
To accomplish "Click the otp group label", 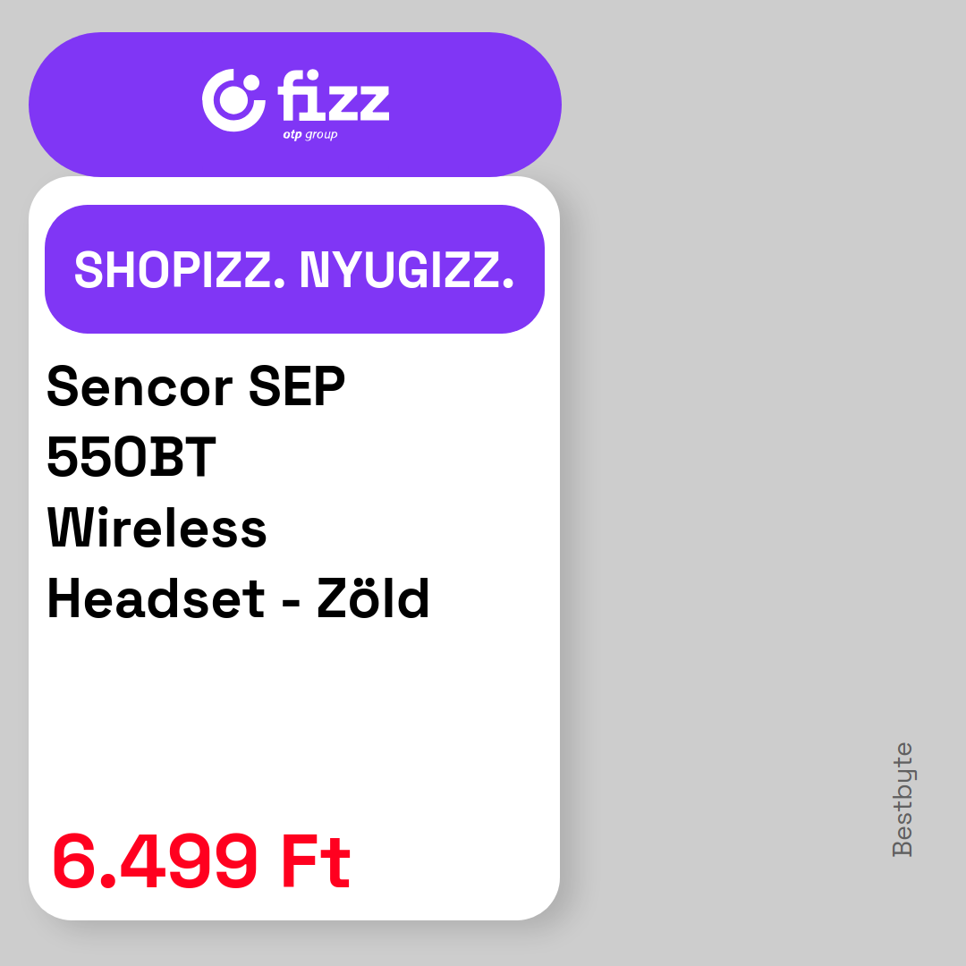I will pos(309,134).
